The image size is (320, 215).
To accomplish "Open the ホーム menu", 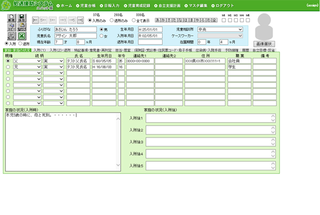I will click(65, 5).
